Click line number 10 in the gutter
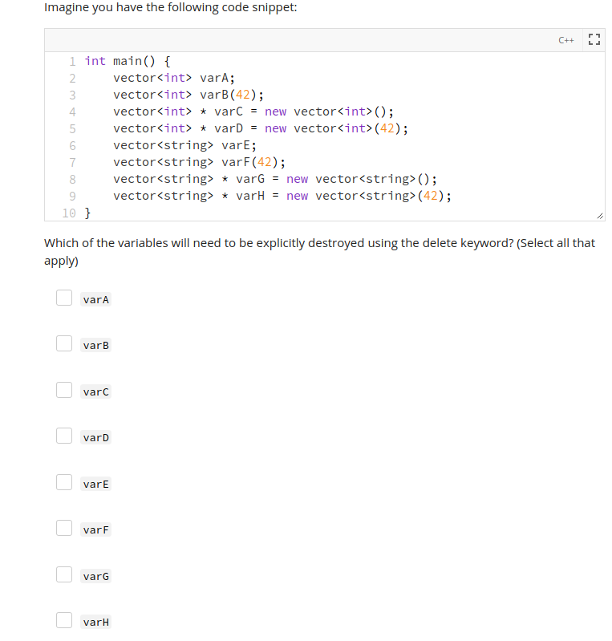The image size is (612, 641). click(69, 213)
